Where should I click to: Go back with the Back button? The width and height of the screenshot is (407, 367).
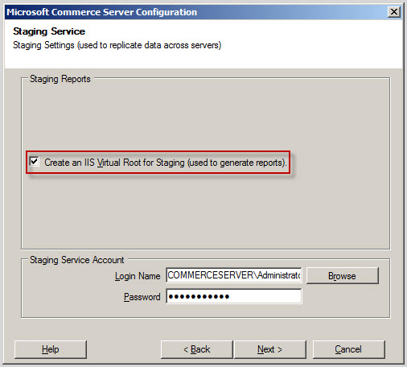pos(197,349)
